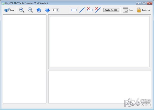Select the draw rectangle table area tool
The width and height of the screenshot is (154, 110).
tap(74, 10)
